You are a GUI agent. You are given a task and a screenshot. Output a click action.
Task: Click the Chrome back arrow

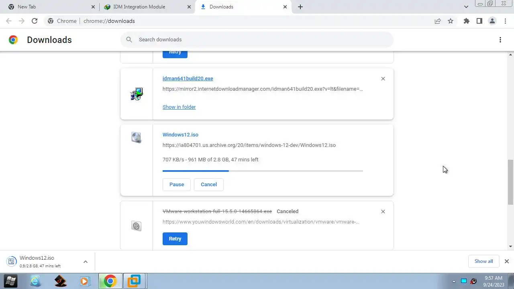(9, 21)
